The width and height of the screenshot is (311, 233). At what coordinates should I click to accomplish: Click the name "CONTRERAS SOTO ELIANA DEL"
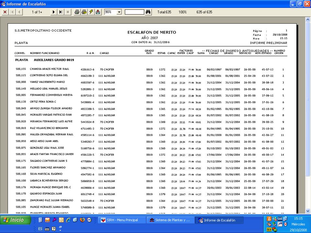[x=49, y=75]
